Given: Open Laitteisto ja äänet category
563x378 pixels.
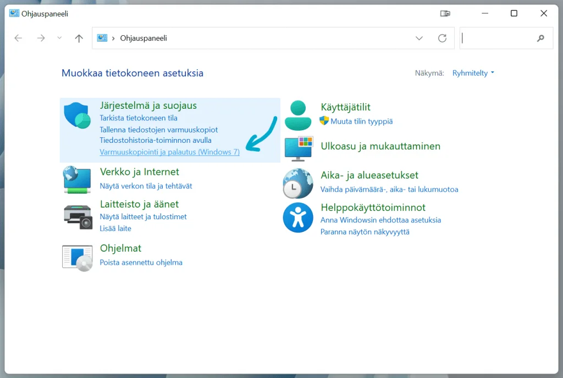Looking at the screenshot, I should (x=139, y=204).
